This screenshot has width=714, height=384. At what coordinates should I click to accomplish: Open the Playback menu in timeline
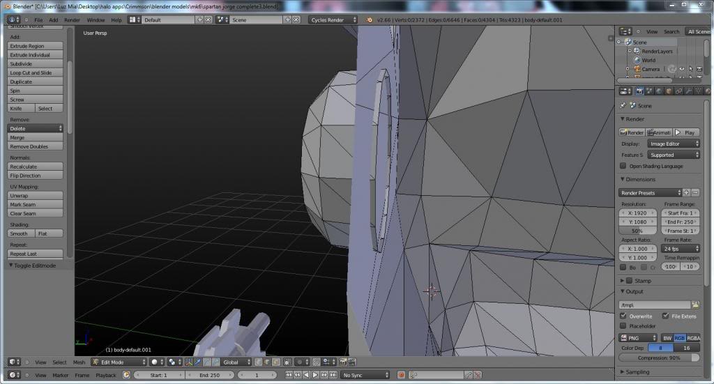[106, 375]
